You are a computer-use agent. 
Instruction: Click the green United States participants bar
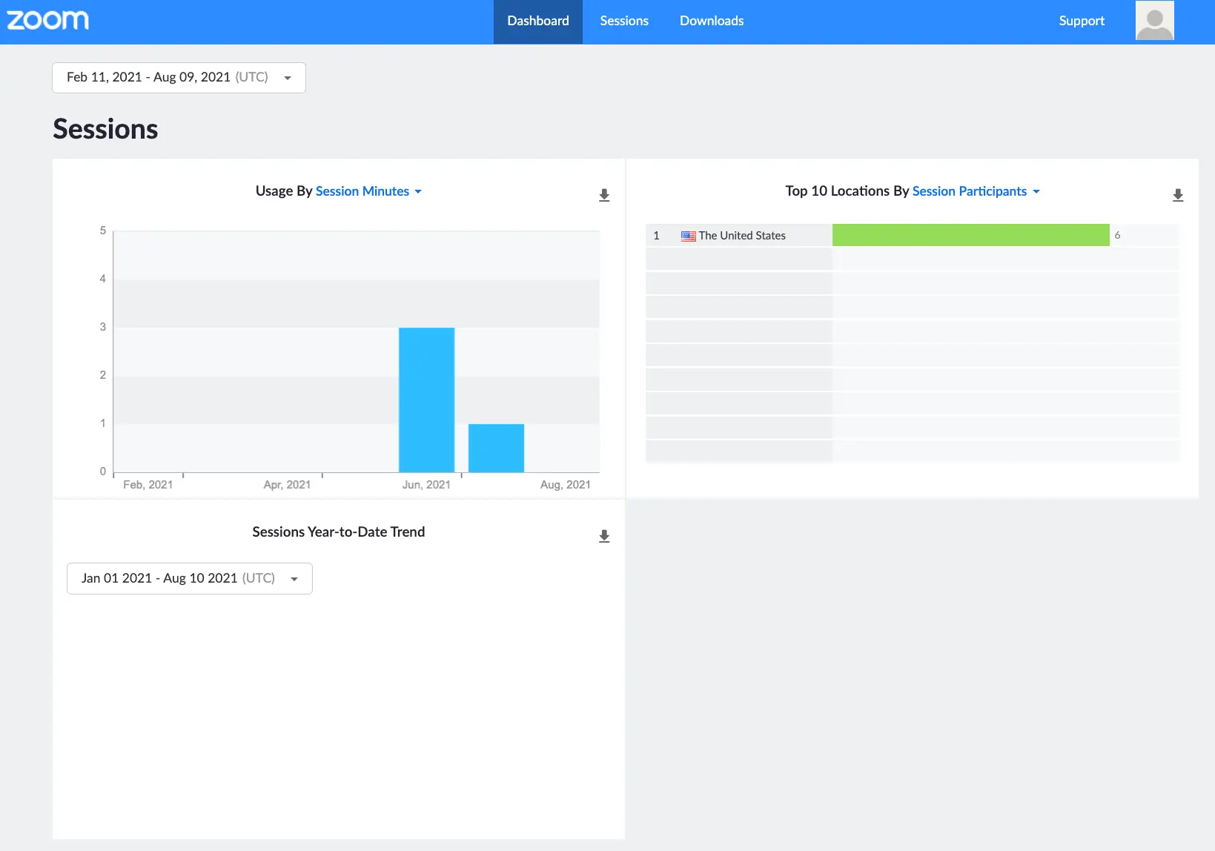(x=970, y=235)
